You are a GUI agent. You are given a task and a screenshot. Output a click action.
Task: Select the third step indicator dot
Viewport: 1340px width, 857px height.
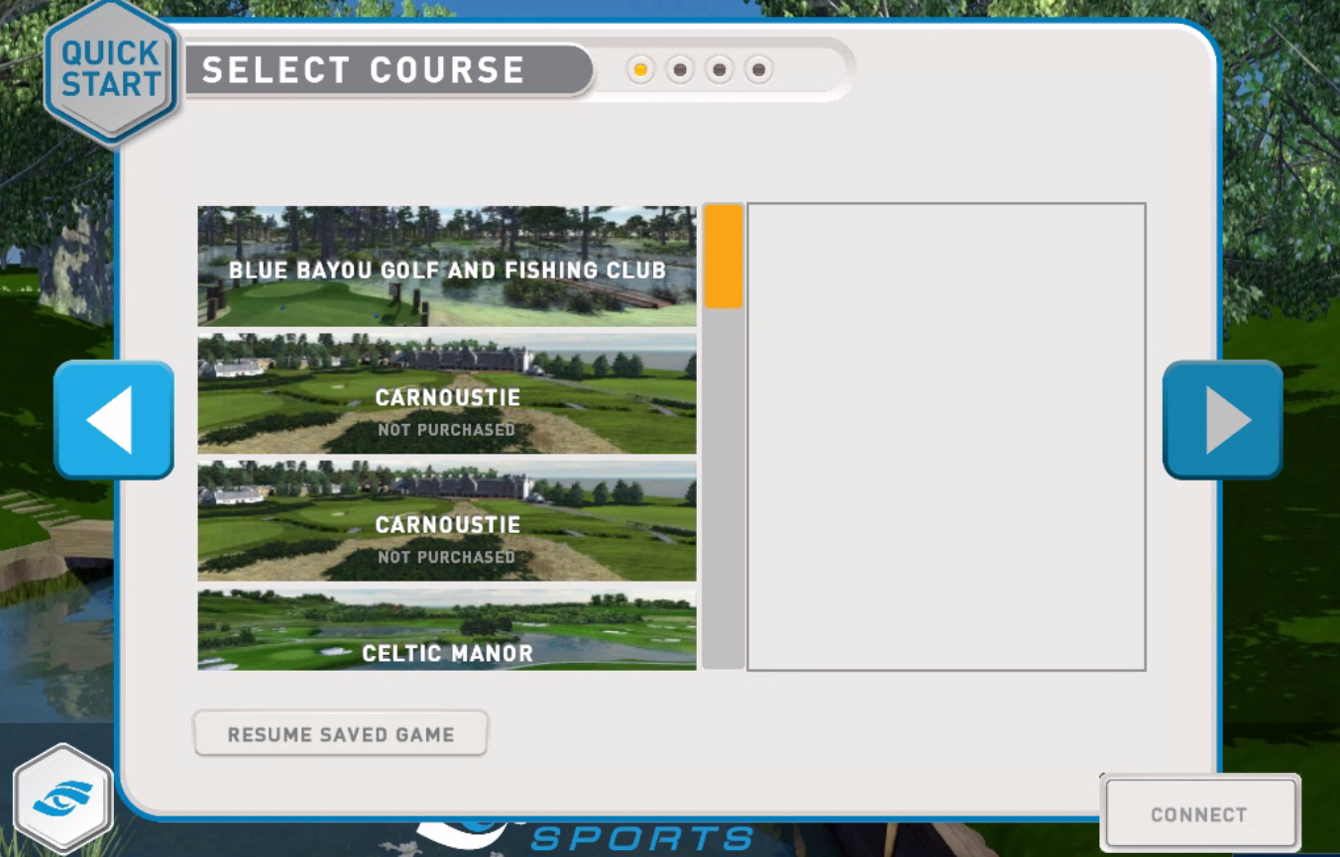[720, 70]
